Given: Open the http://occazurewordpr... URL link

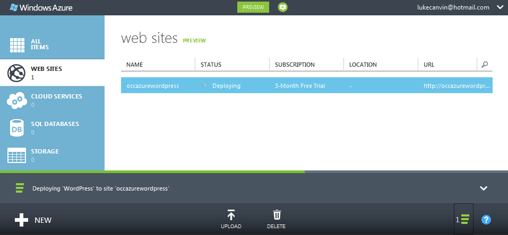Looking at the screenshot, I should click(457, 86).
